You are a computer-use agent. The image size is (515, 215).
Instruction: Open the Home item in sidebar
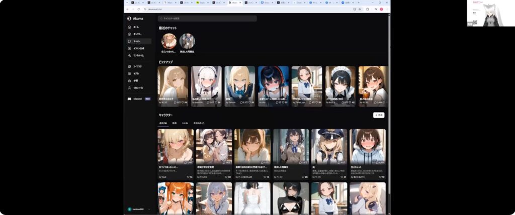point(134,27)
